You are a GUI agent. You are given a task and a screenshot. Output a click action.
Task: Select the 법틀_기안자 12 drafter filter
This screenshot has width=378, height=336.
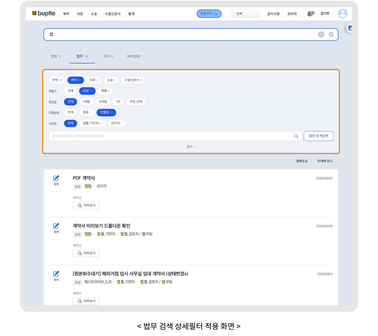pyautogui.click(x=92, y=123)
